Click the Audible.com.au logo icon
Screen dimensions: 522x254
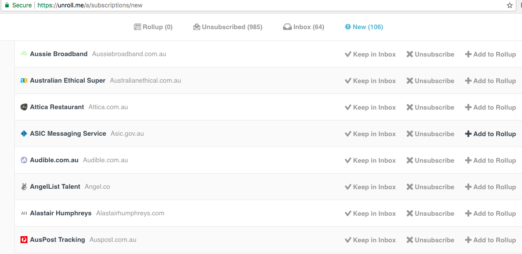coord(24,160)
